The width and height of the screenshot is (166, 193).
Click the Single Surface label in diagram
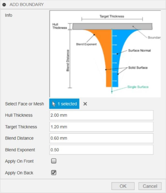[138, 87]
